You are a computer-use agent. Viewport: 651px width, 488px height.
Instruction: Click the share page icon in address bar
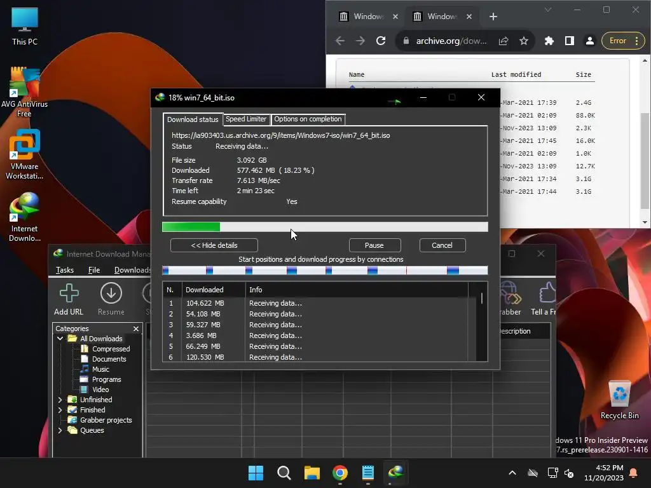[504, 41]
